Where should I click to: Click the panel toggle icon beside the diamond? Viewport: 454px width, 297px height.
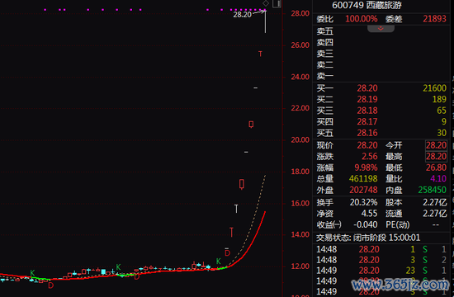pos(277,3)
